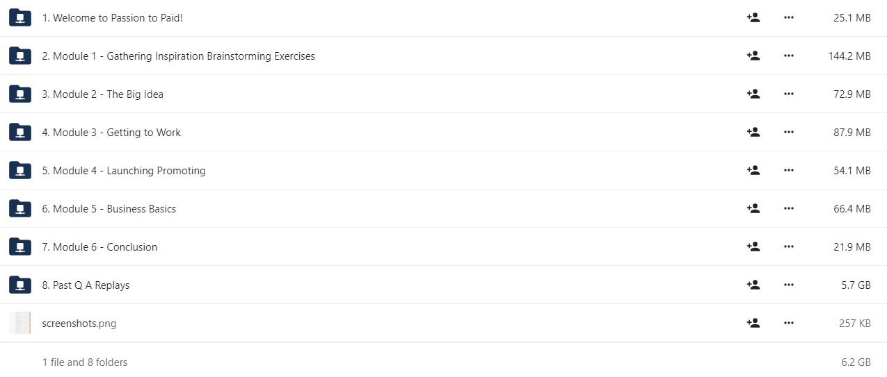Open the three-dot menu for screenshots.png

[x=788, y=324]
